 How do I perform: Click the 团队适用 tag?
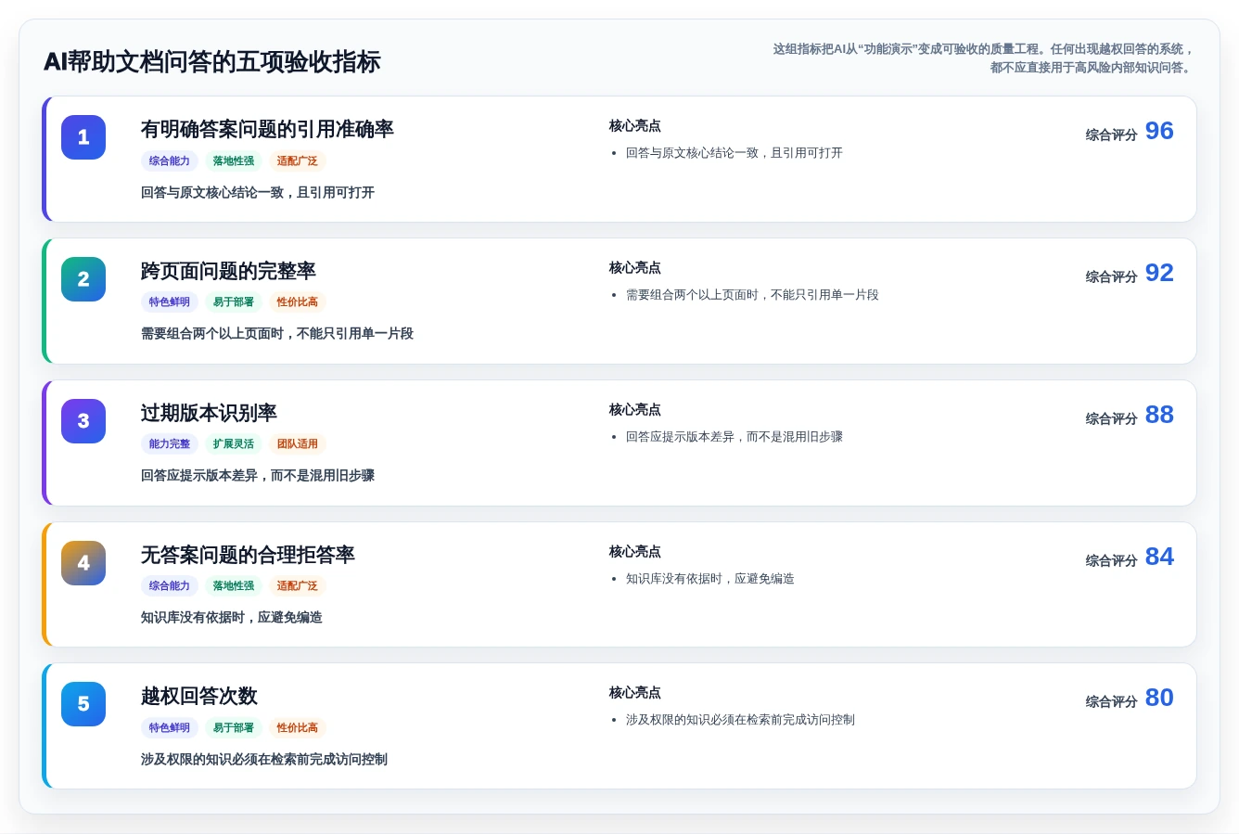tap(298, 444)
